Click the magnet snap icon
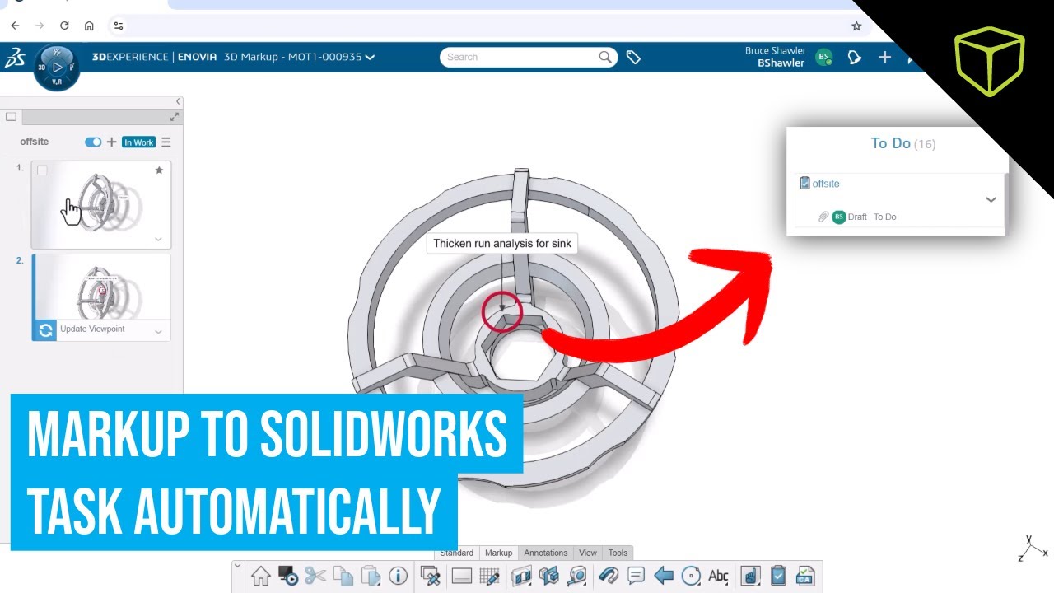1054x593 pixels. click(x=608, y=576)
